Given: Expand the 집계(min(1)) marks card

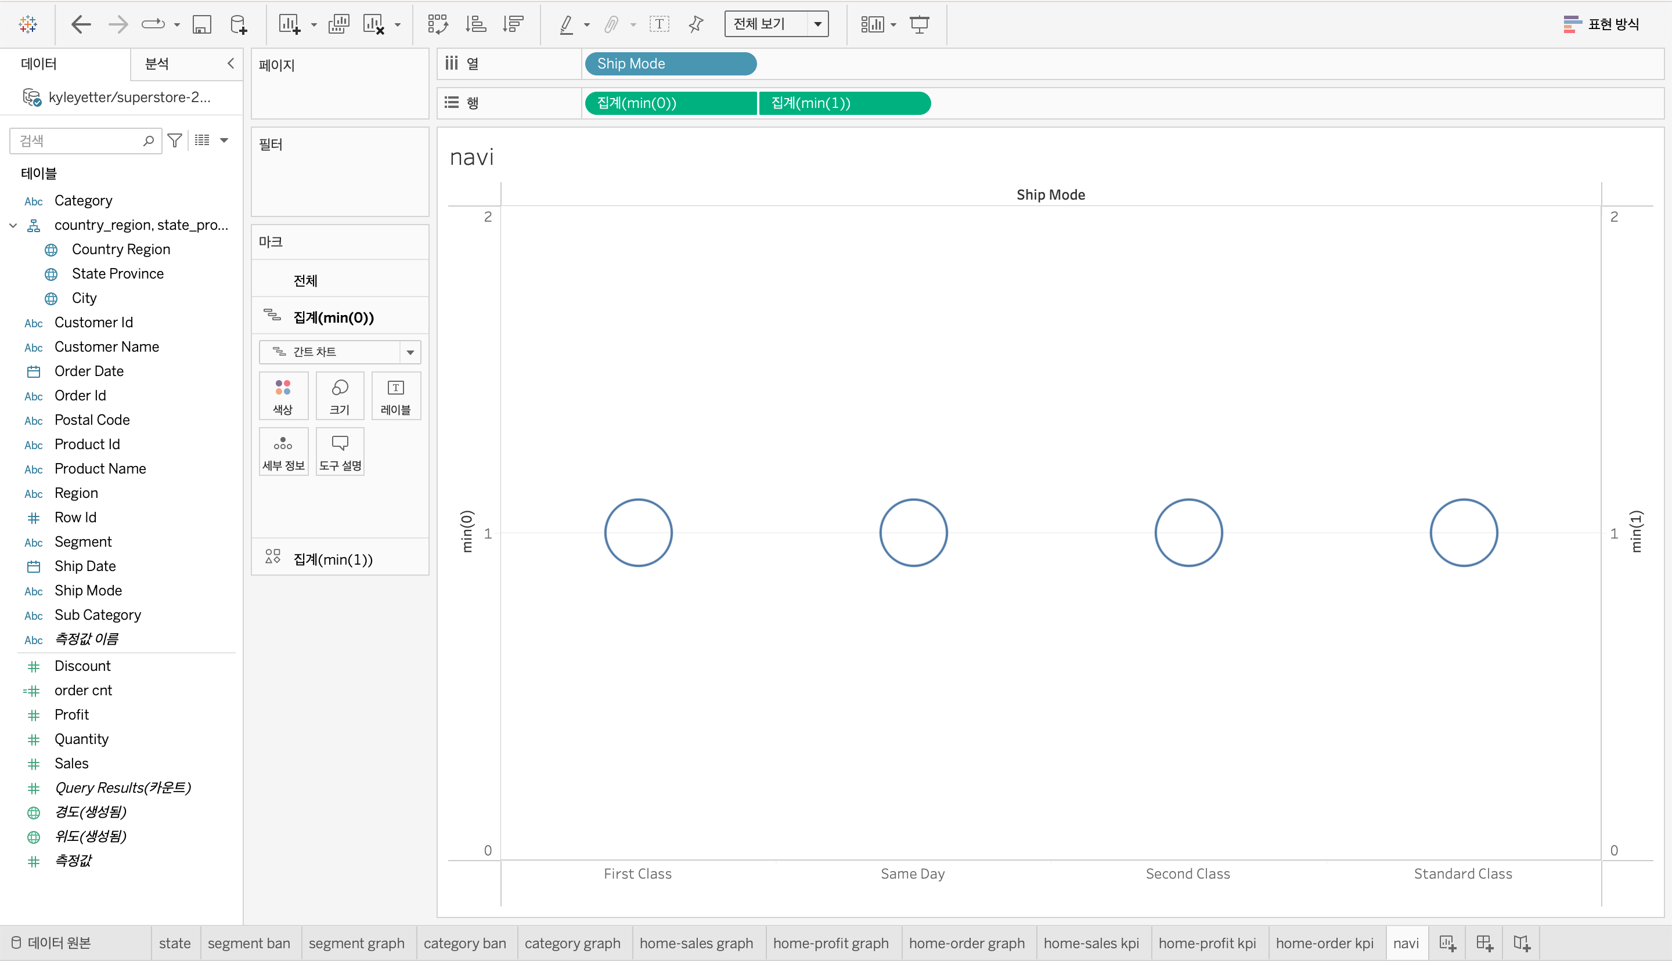Looking at the screenshot, I should 340,559.
